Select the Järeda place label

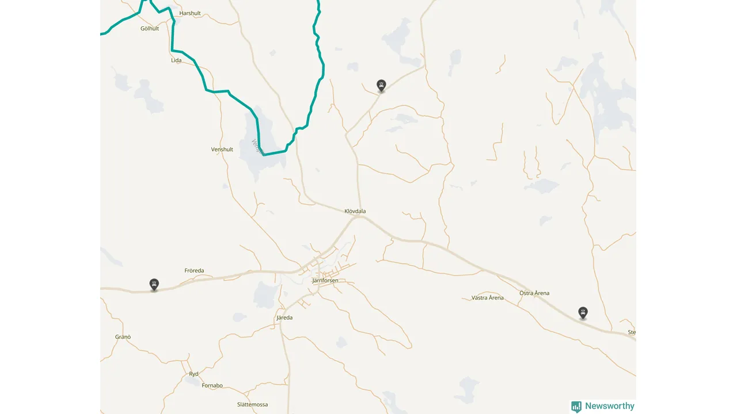(284, 317)
